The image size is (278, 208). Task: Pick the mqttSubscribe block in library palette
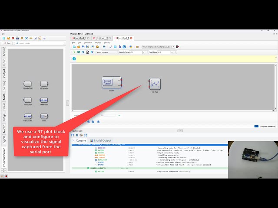coord(28,116)
